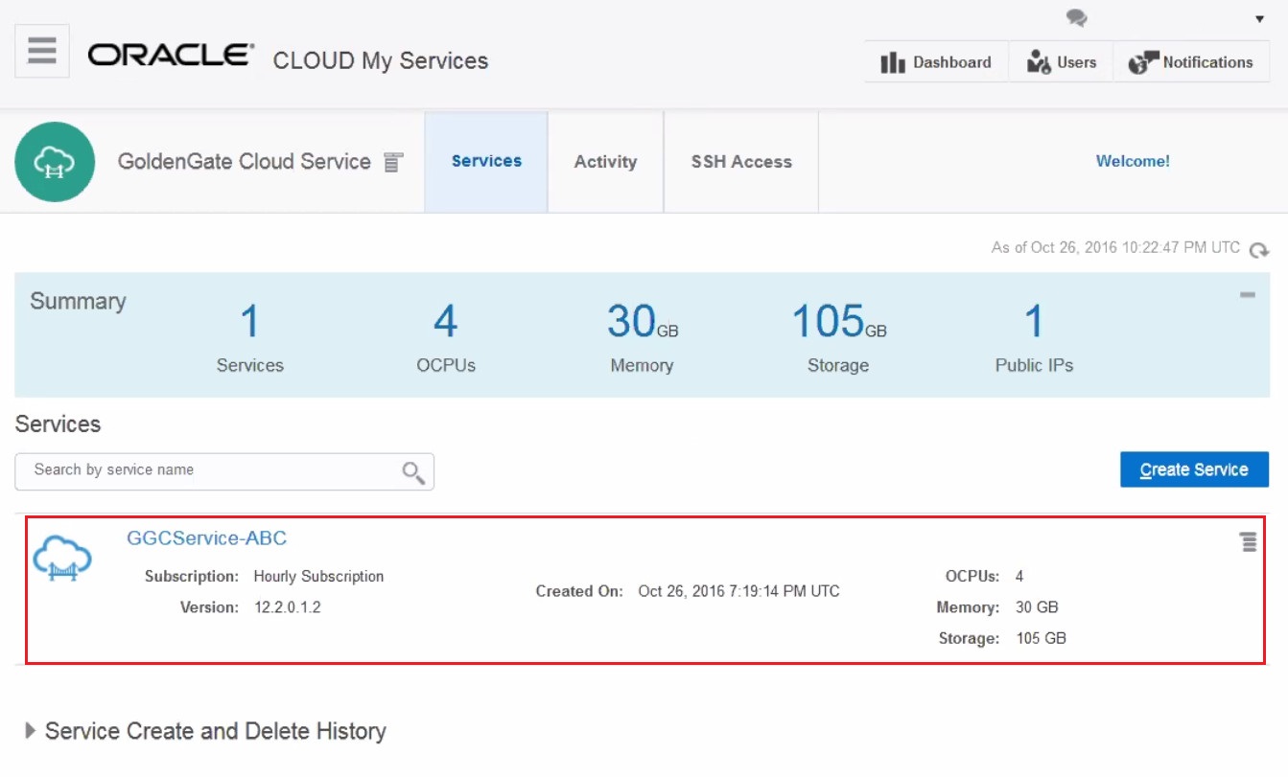Open the GGCService-ABC service link
Screen dimensions: 1288x777
206,538
